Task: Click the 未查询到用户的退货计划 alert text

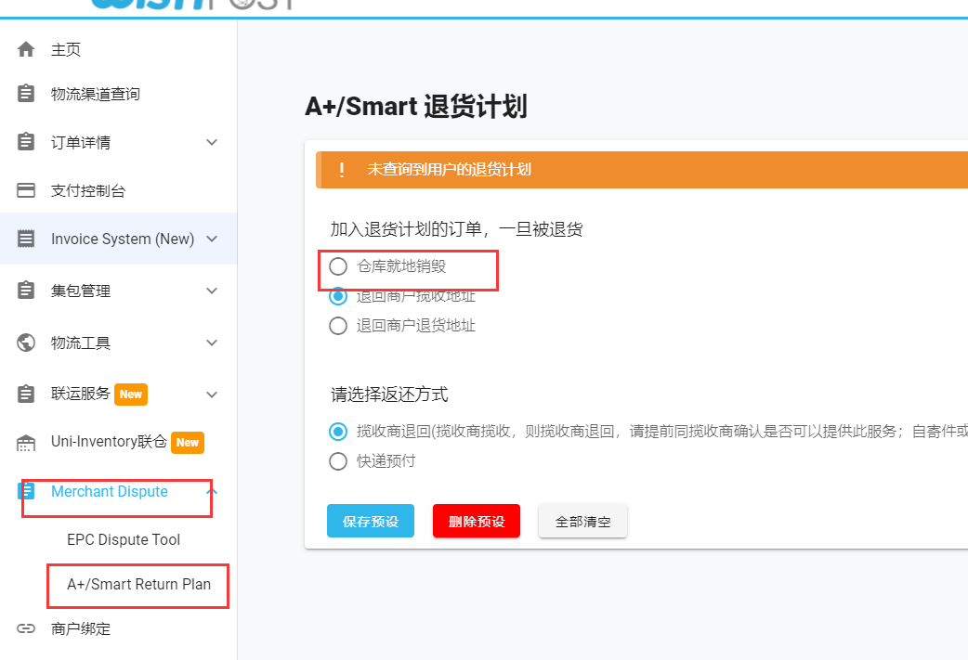Action: (449, 170)
